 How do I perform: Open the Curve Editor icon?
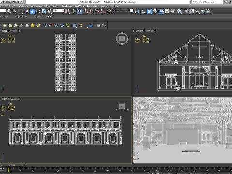point(167,11)
